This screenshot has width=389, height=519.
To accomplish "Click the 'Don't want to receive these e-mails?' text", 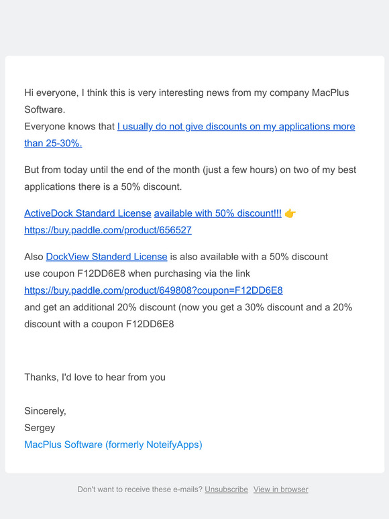I will [x=140, y=489].
